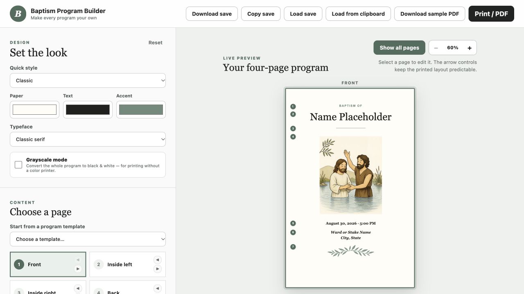Click Show all pages button

(x=399, y=48)
